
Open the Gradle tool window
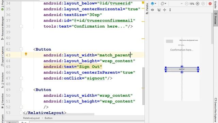[x=216, y=4]
